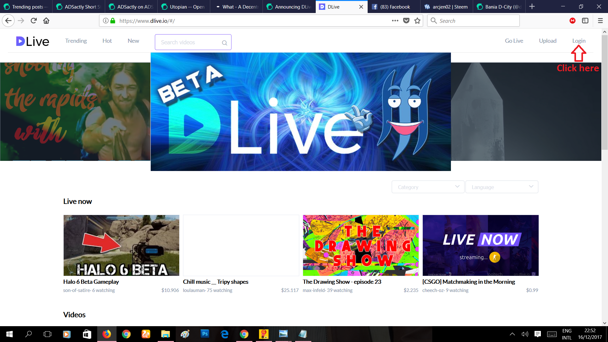Open Windows Start menu

pyautogui.click(x=9, y=334)
